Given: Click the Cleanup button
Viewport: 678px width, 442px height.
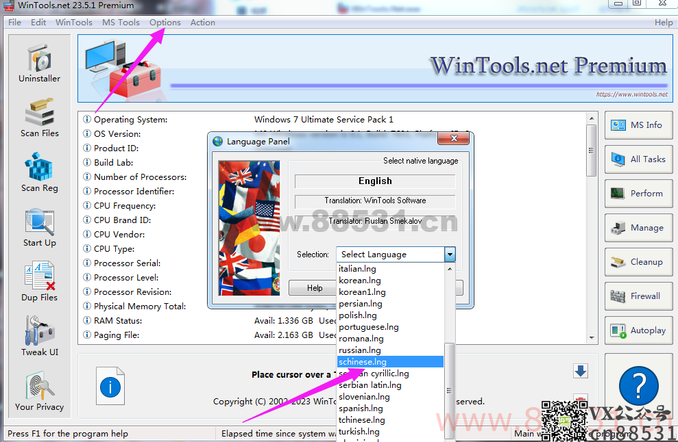Looking at the screenshot, I should [x=638, y=262].
